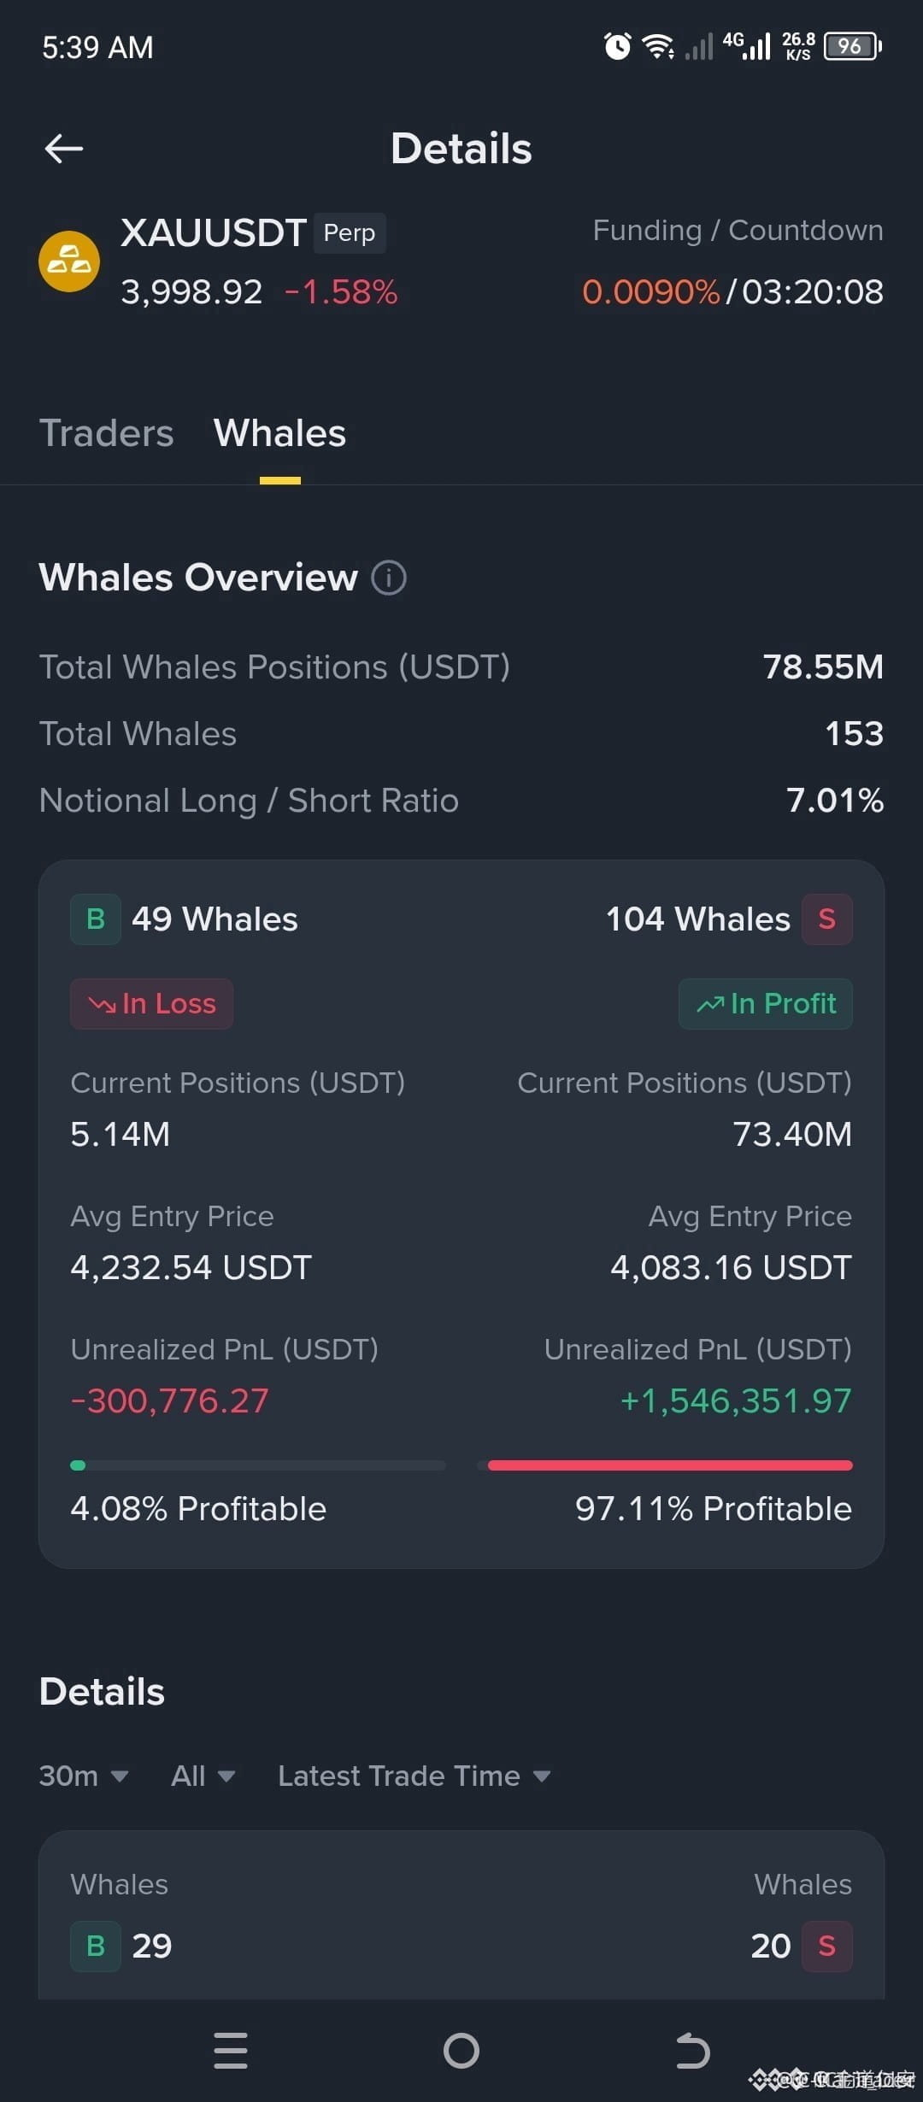This screenshot has height=2102, width=923.
Task: Tap the In Profit label button
Action: (766, 1004)
